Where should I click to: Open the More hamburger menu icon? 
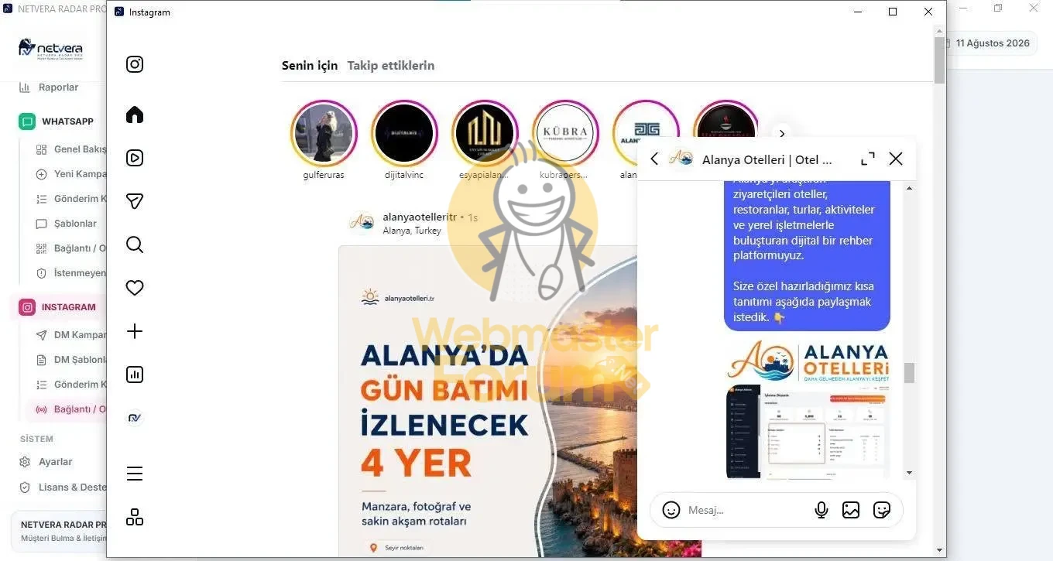[x=135, y=474]
